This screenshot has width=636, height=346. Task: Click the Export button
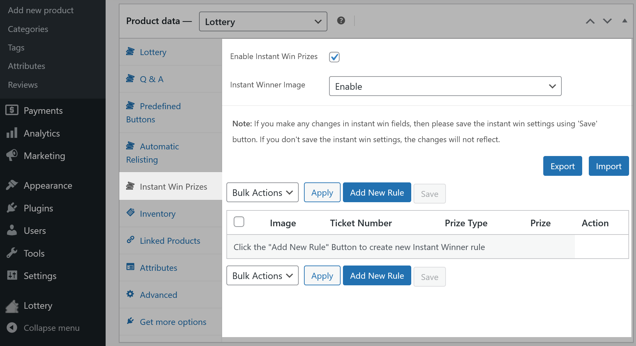[562, 166]
